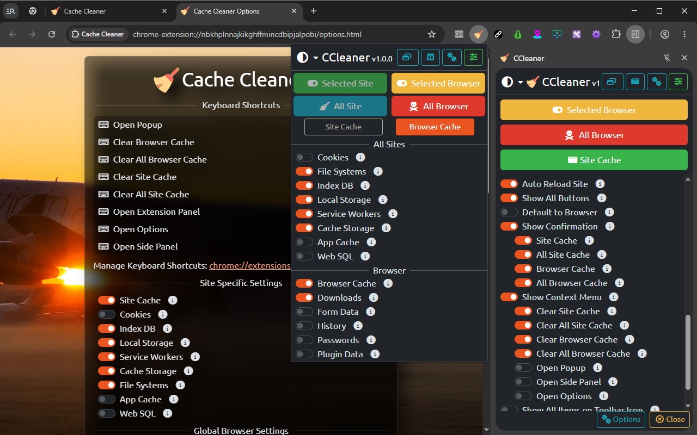The image size is (697, 435).
Task: Toggle theme icon in the side panel header
Action: tap(507, 82)
